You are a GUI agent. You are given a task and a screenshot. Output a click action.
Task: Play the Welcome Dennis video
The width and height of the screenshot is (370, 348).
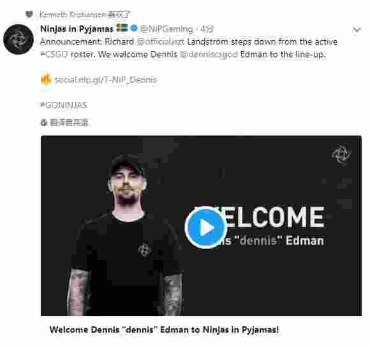(x=205, y=228)
